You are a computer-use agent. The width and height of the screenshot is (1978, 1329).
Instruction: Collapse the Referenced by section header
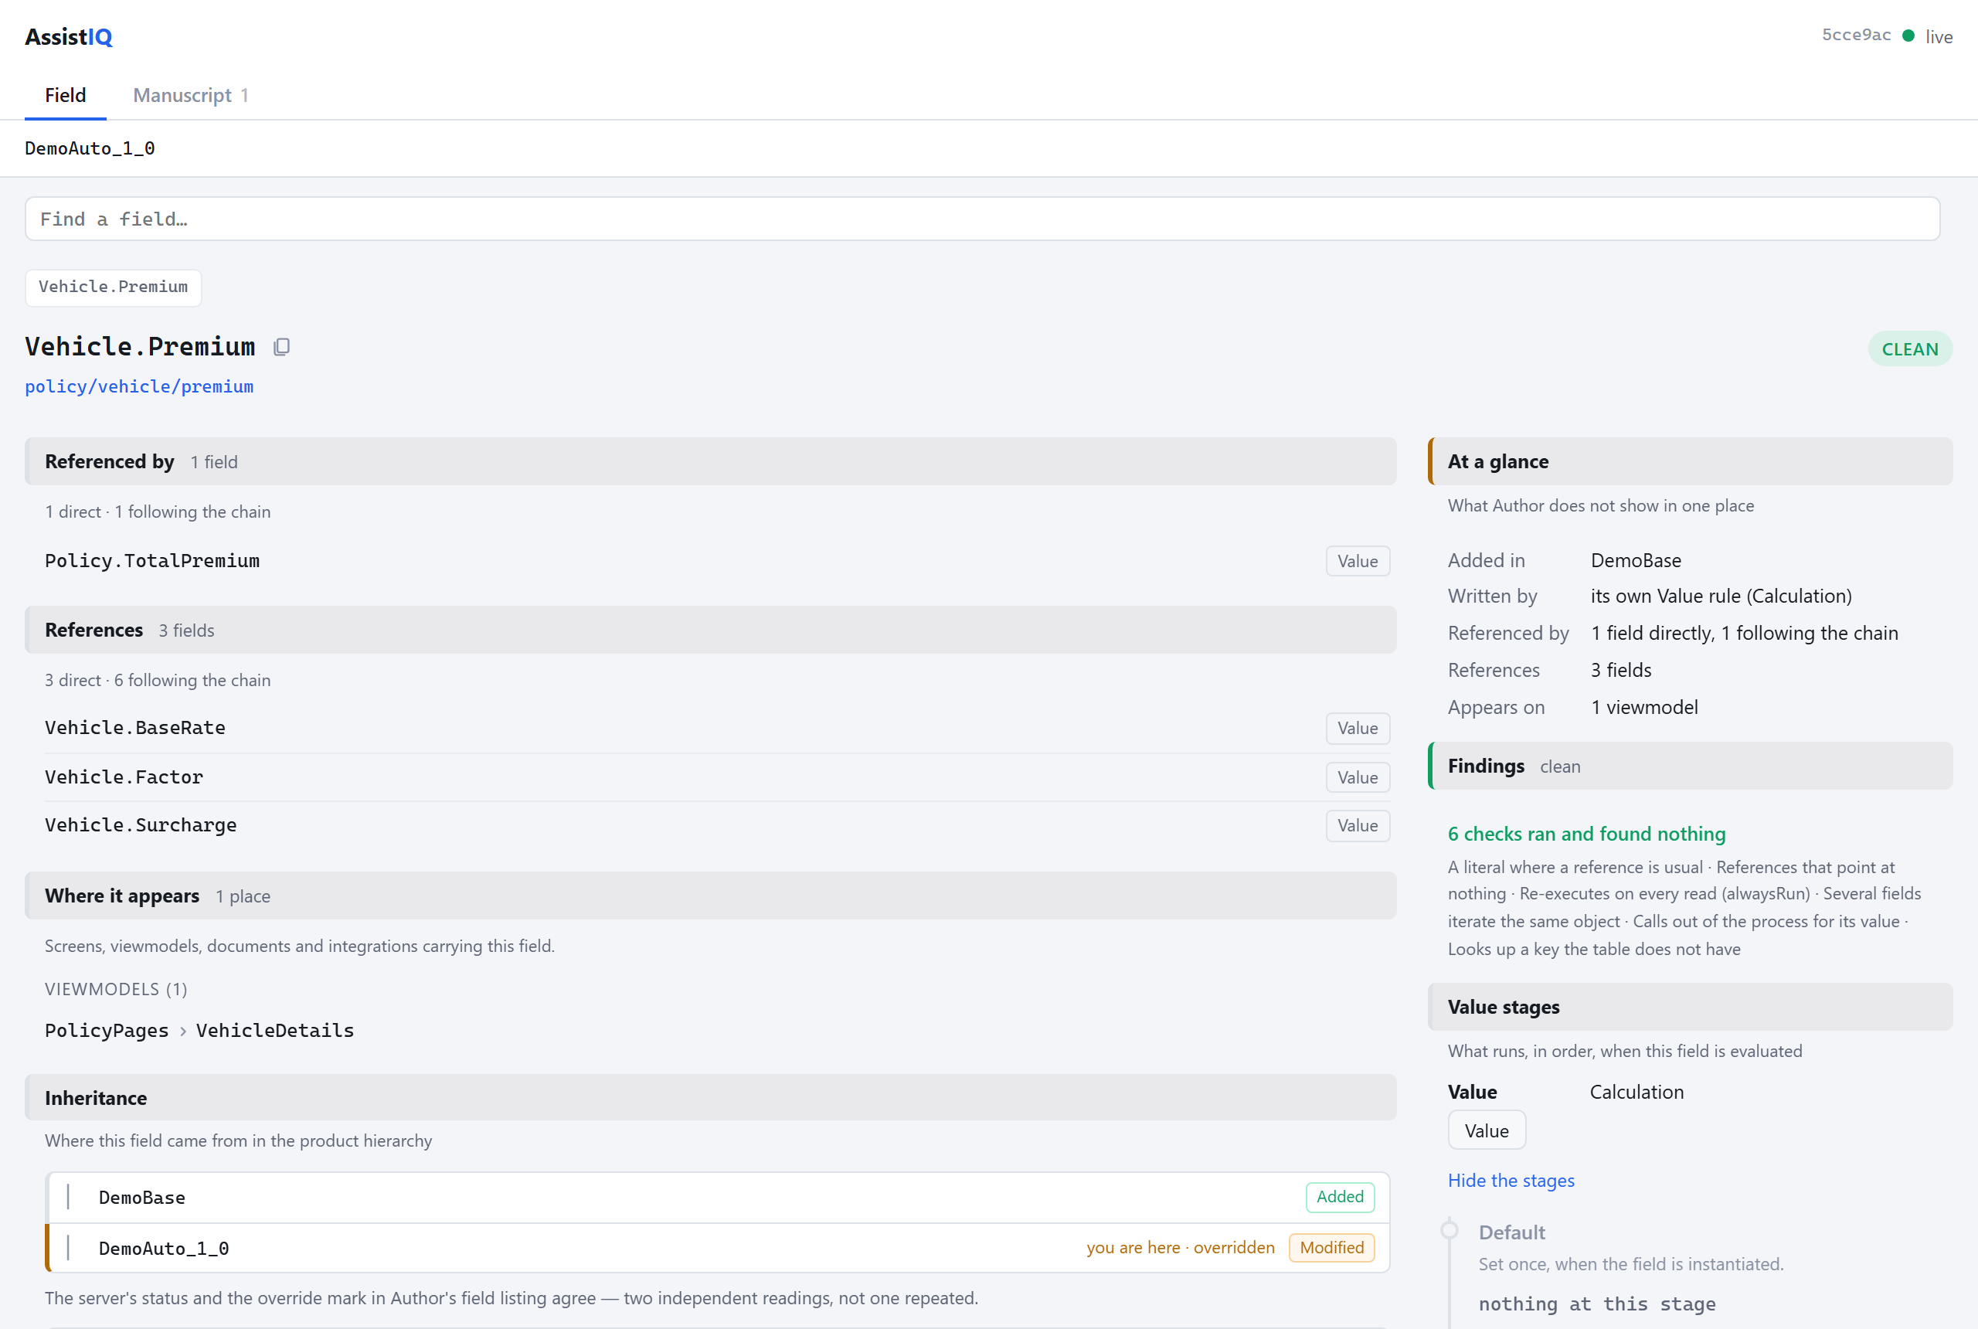(x=710, y=461)
